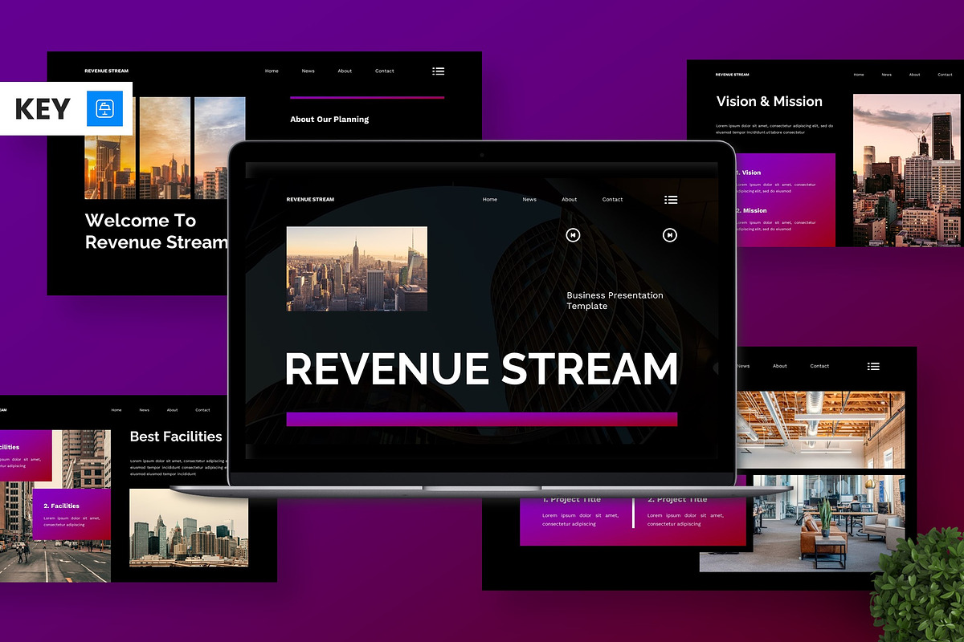
Task: Click the next-slide circle icon on laptop slide
Action: 670,235
